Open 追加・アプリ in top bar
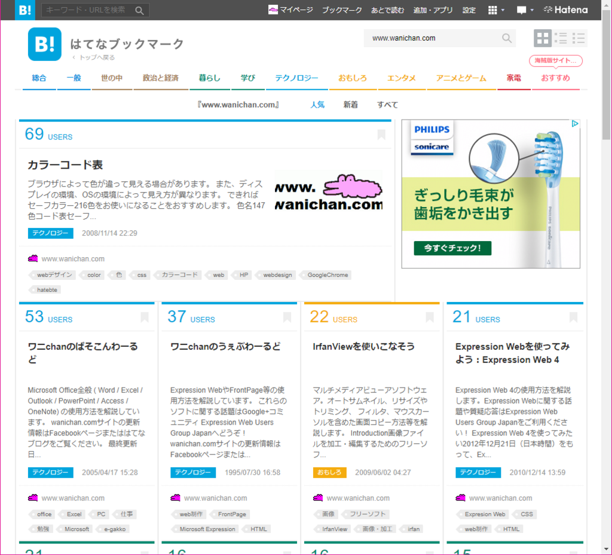 433,10
